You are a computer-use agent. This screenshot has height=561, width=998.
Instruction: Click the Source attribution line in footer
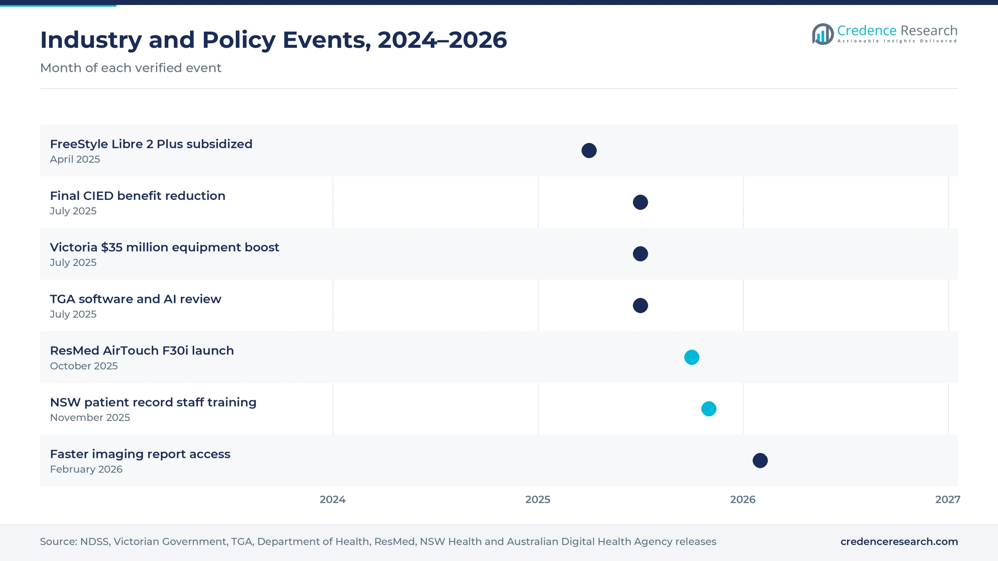pos(378,541)
